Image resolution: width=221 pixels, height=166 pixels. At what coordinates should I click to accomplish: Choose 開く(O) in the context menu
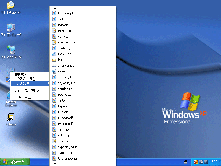click(x=30, y=74)
